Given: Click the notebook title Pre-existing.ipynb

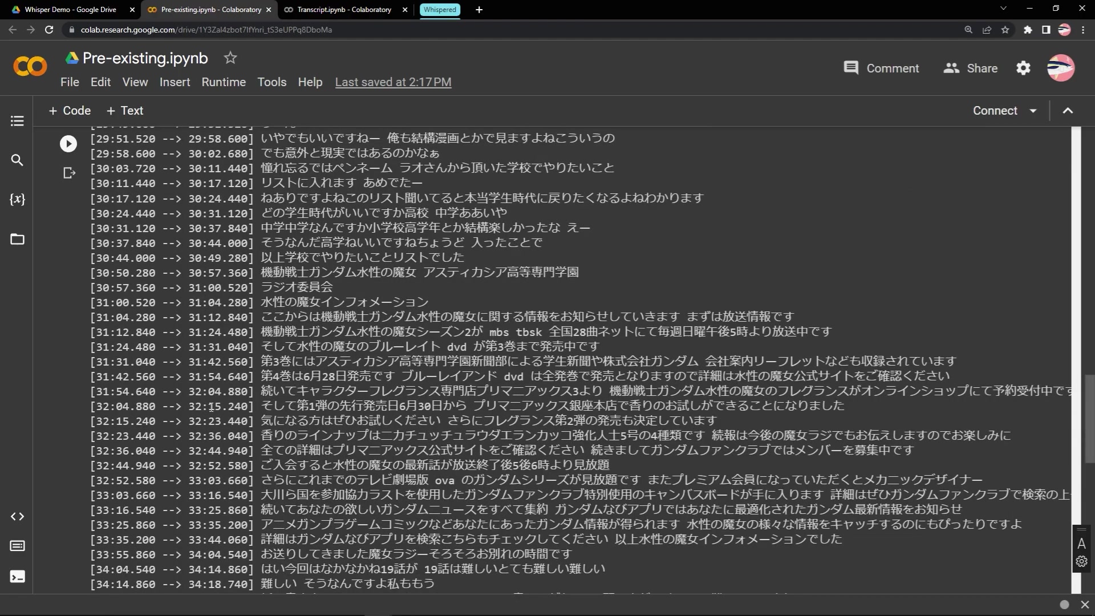Looking at the screenshot, I should [145, 58].
